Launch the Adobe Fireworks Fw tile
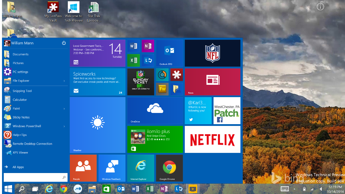 pos(162,89)
